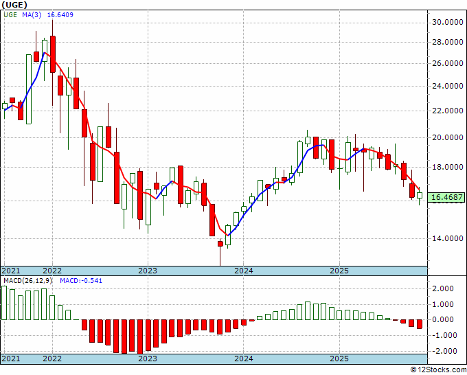Click the 18.0000 price axis label

(x=448, y=167)
